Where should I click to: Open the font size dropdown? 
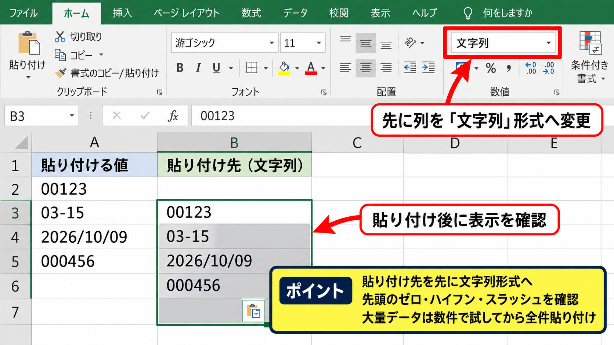click(319, 43)
